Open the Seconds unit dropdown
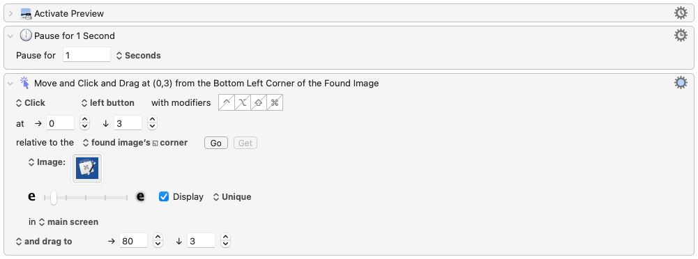This screenshot has width=698, height=259. click(x=139, y=56)
